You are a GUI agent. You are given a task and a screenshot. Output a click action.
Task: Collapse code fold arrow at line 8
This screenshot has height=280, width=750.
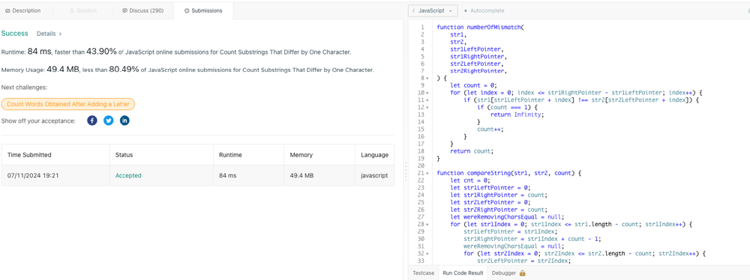pos(427,78)
